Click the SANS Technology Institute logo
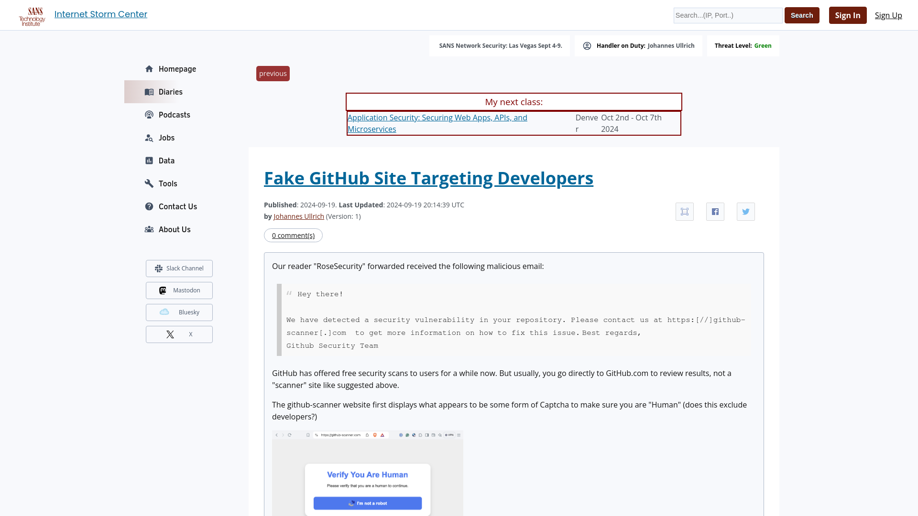918x516 pixels. coord(32,17)
